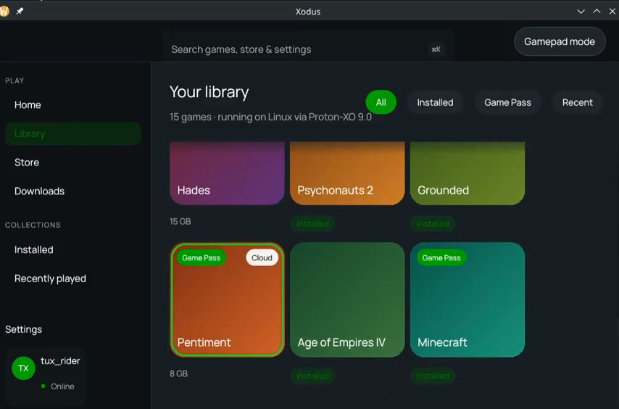Click the TX user avatar

(23, 368)
